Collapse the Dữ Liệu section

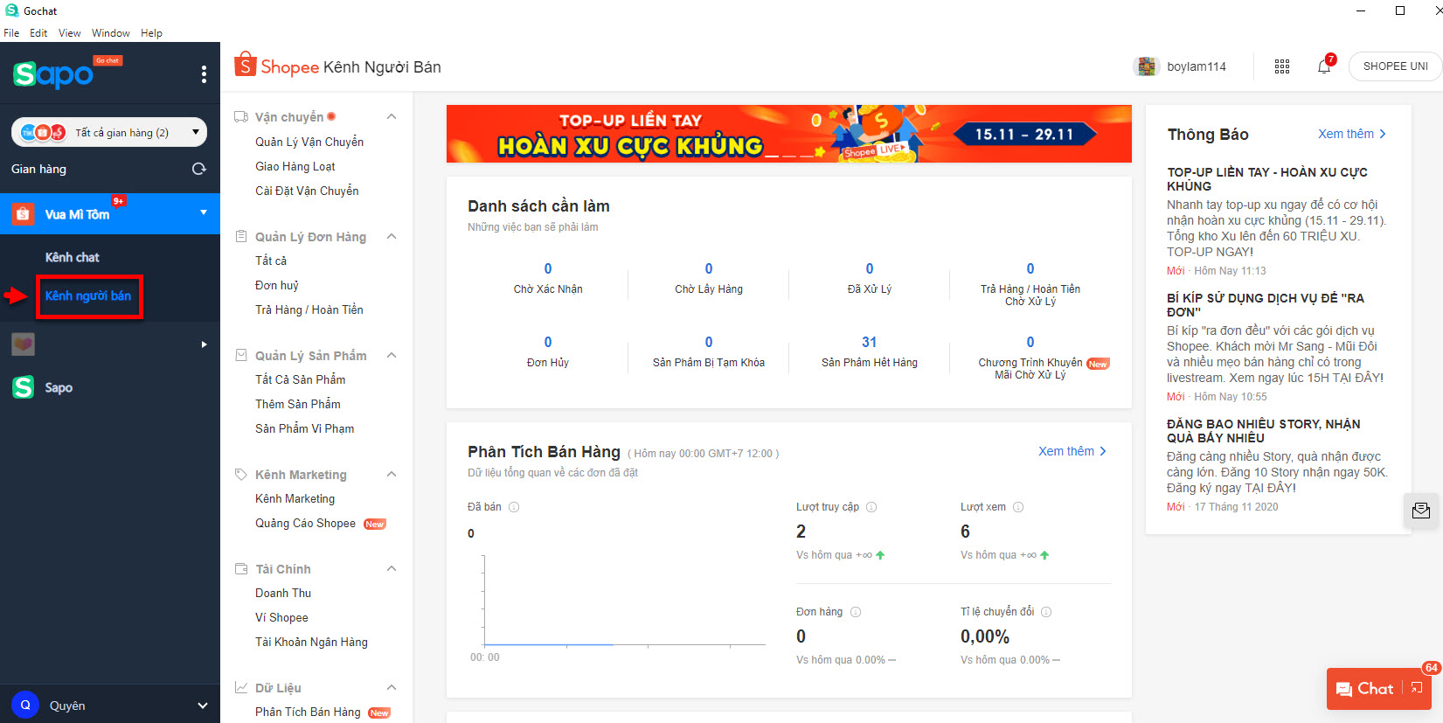click(392, 688)
